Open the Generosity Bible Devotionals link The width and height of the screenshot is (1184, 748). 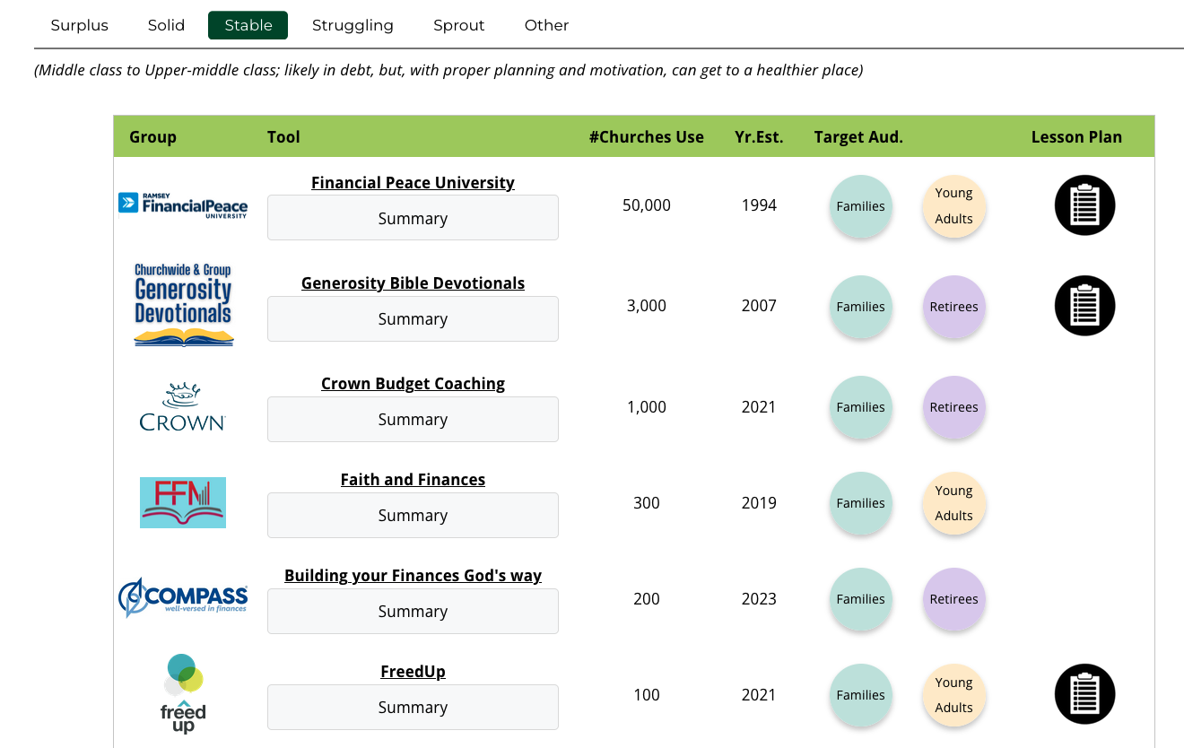pos(413,283)
